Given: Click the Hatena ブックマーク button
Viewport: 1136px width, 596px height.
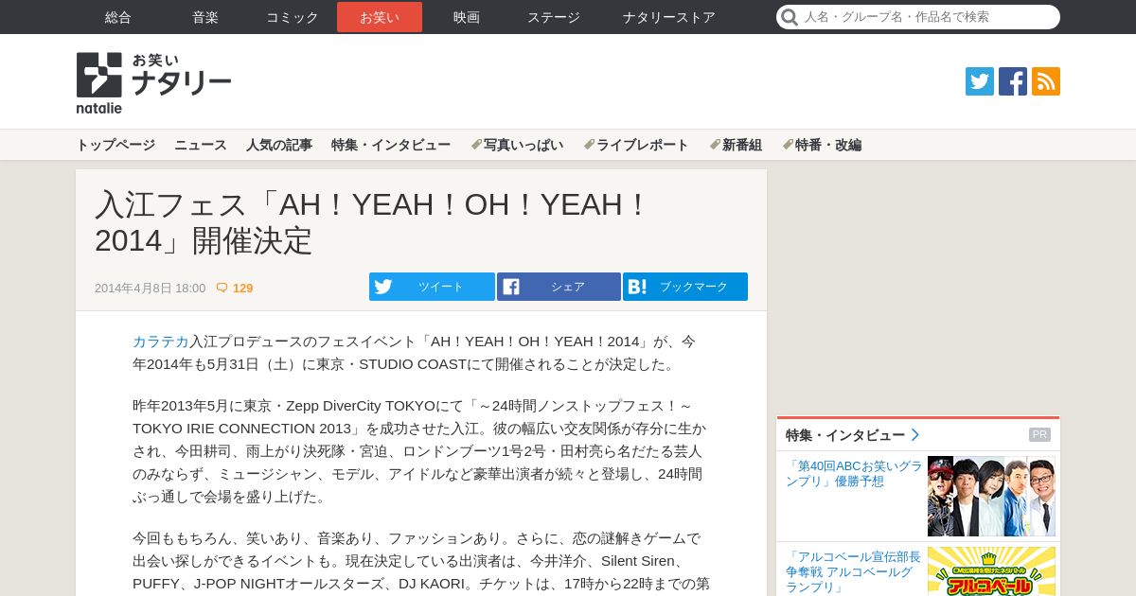Looking at the screenshot, I should click(x=685, y=287).
